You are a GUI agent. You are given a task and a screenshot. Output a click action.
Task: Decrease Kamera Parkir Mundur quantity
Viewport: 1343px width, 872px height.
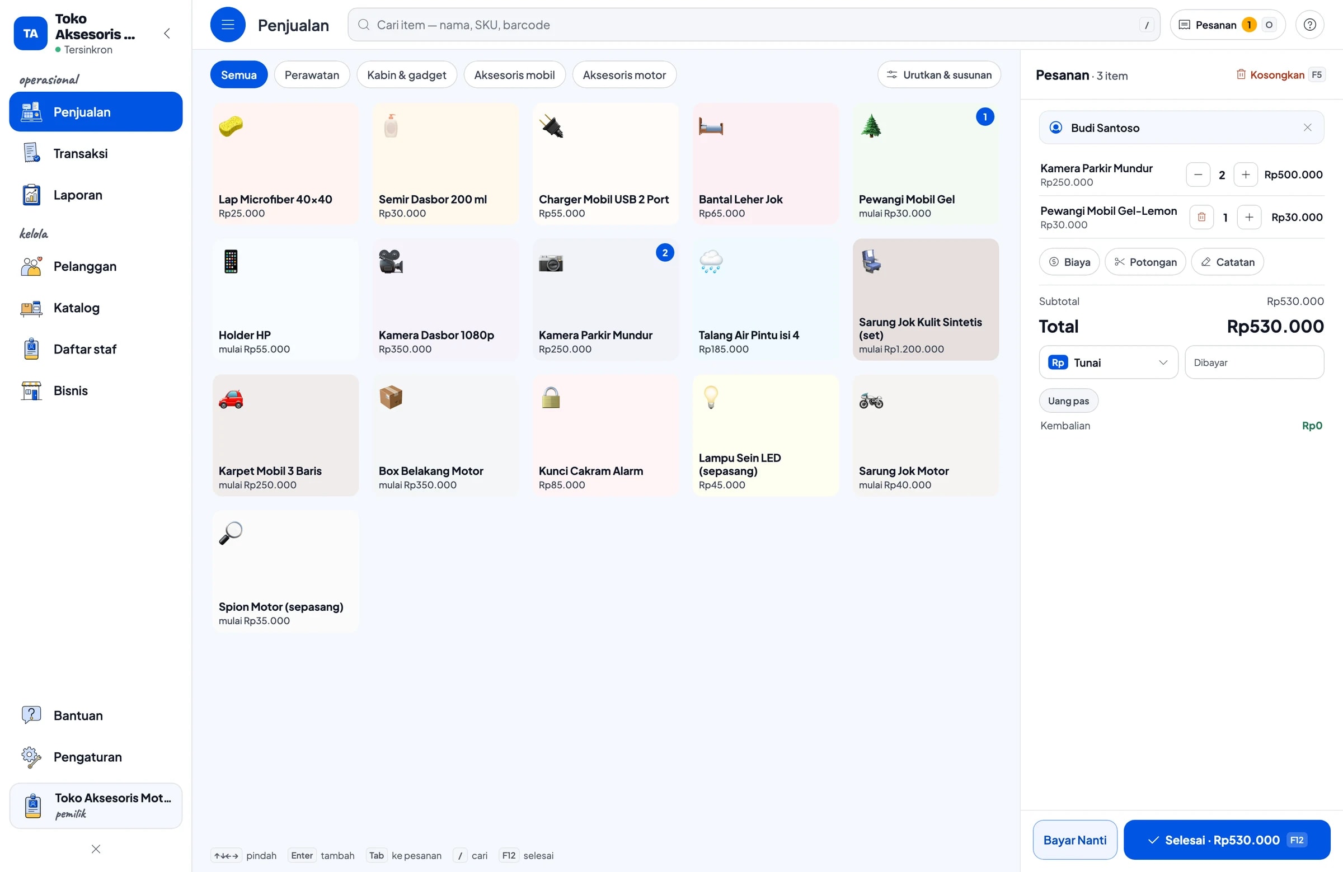(1198, 175)
